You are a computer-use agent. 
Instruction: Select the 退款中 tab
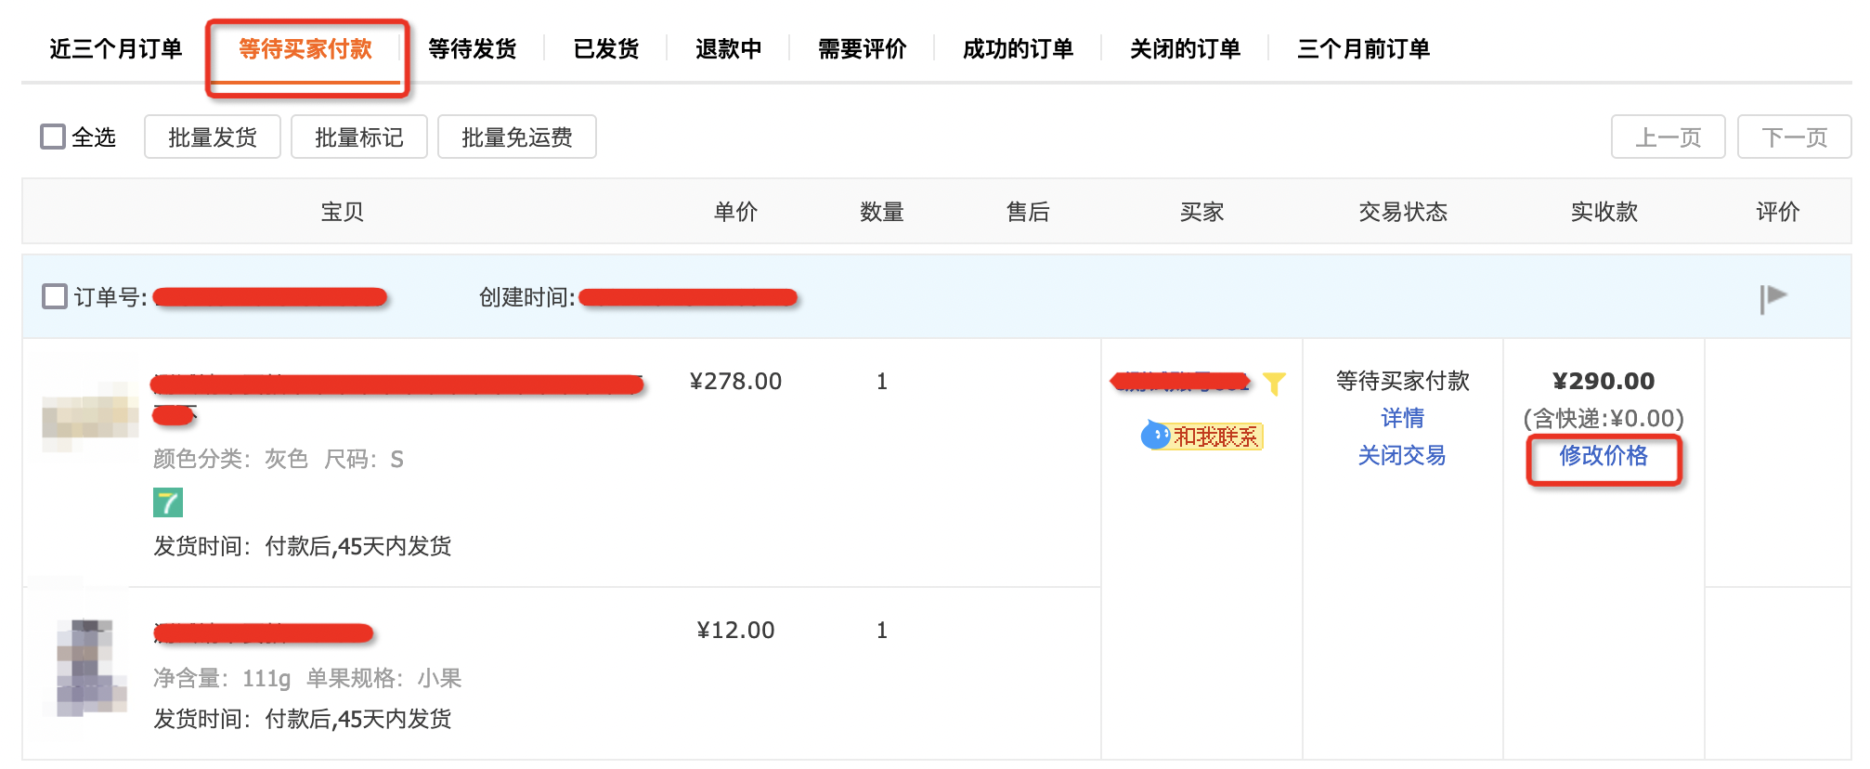(728, 49)
